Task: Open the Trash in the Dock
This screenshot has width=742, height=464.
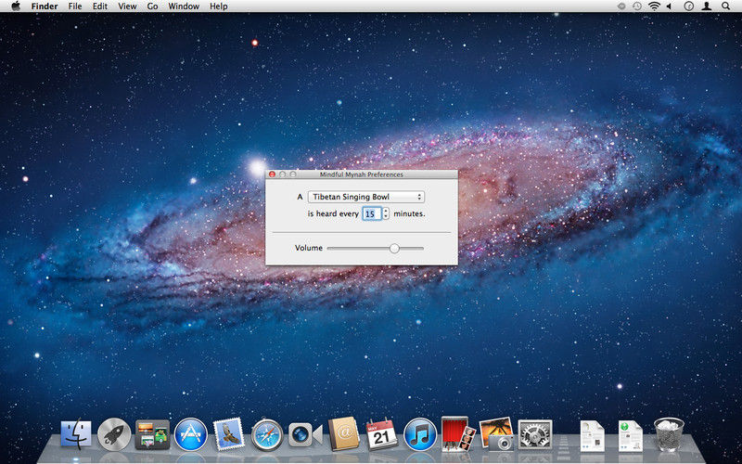Action: coord(669,434)
